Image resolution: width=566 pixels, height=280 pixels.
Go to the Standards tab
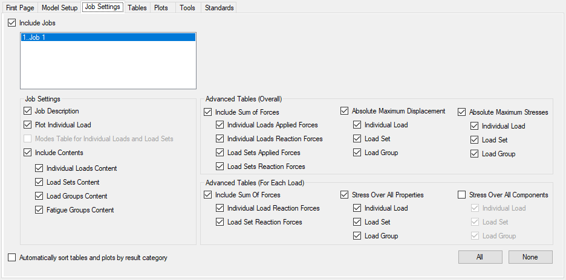219,8
